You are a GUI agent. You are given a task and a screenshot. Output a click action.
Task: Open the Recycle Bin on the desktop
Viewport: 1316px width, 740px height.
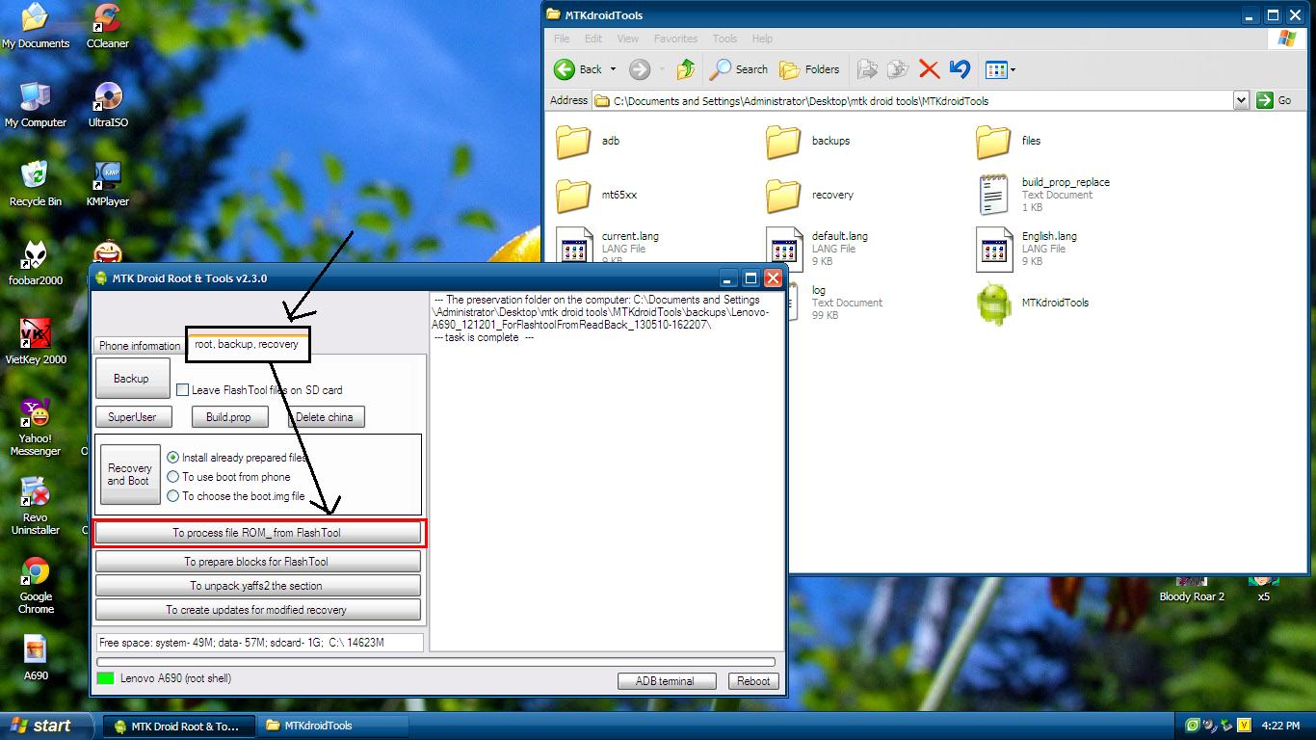click(x=36, y=184)
